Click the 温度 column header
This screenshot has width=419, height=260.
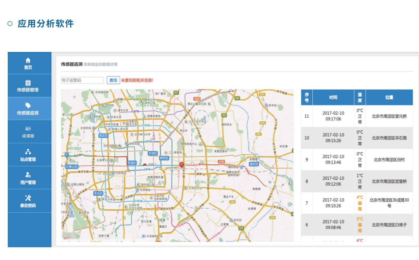360,97
